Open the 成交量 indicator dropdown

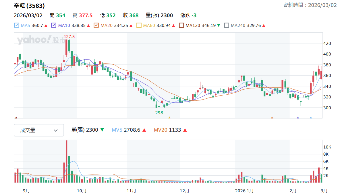39,130
